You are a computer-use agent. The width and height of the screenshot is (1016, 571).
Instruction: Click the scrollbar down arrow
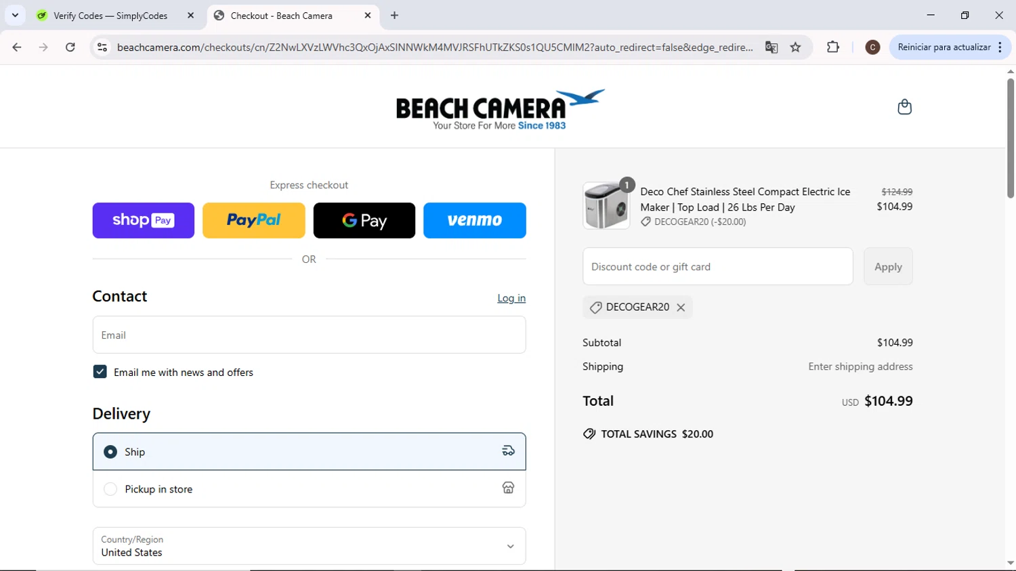coord(1011,563)
